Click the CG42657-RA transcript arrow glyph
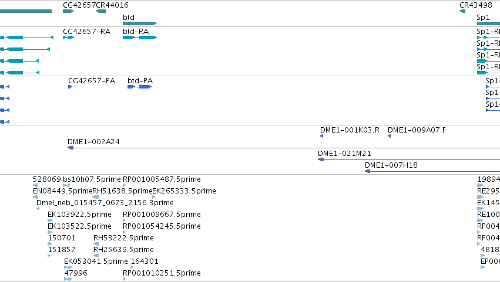Screen dimensions: 500x282 pos(68,38)
